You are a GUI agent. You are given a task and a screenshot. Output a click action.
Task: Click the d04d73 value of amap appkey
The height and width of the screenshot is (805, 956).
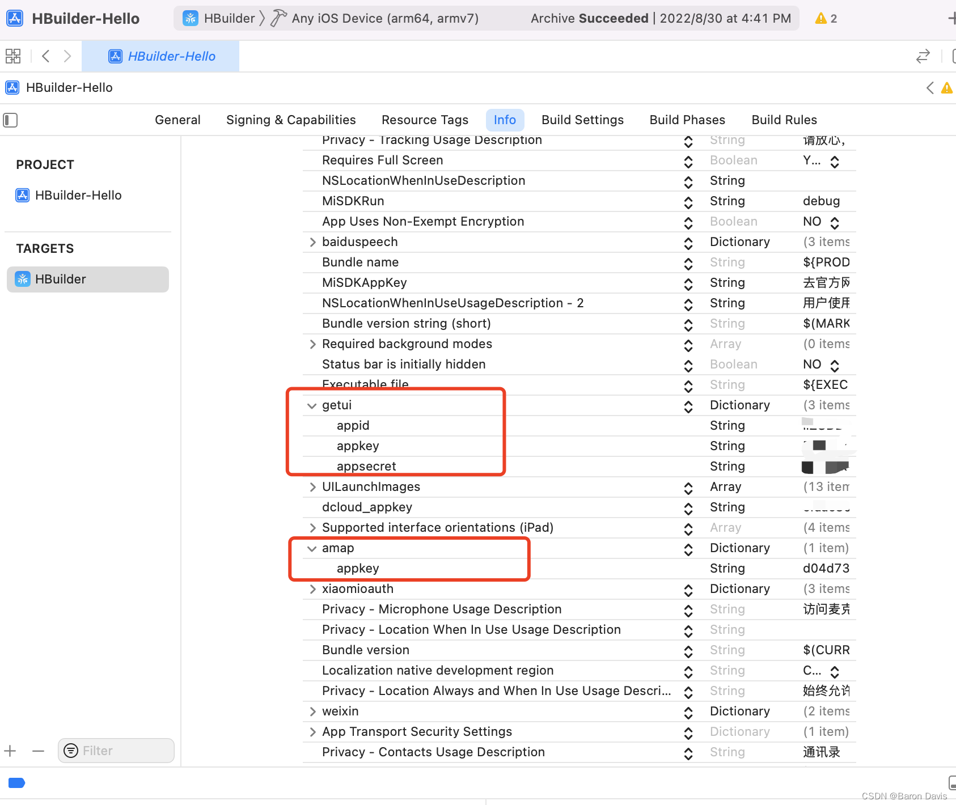click(826, 569)
